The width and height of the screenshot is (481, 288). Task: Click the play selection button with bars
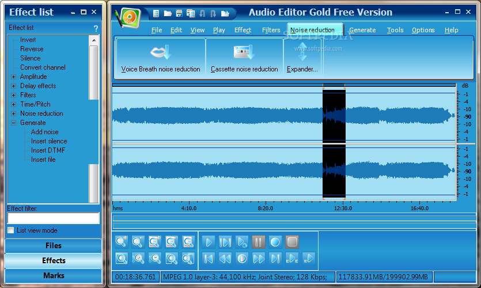pyautogui.click(x=225, y=242)
